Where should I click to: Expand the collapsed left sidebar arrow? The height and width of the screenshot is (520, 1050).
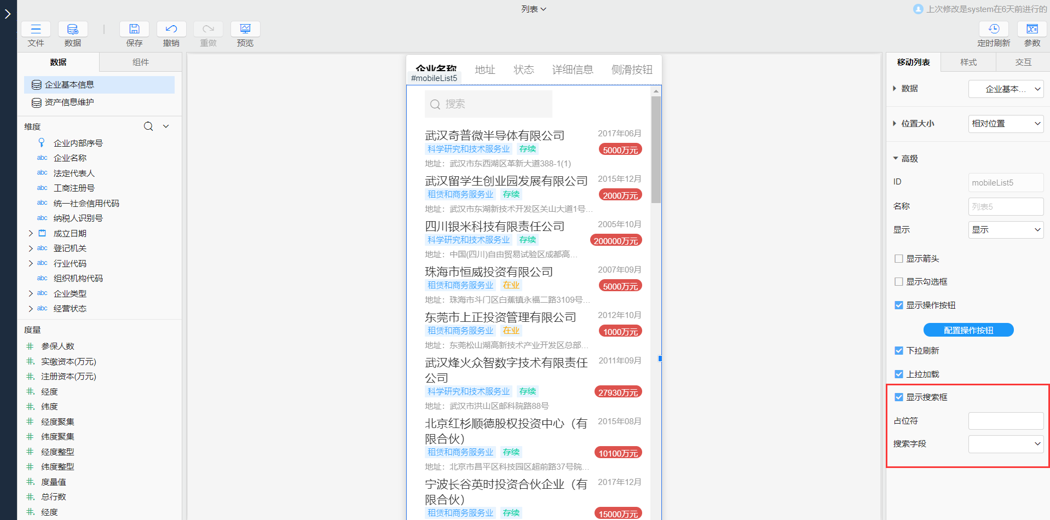(7, 14)
